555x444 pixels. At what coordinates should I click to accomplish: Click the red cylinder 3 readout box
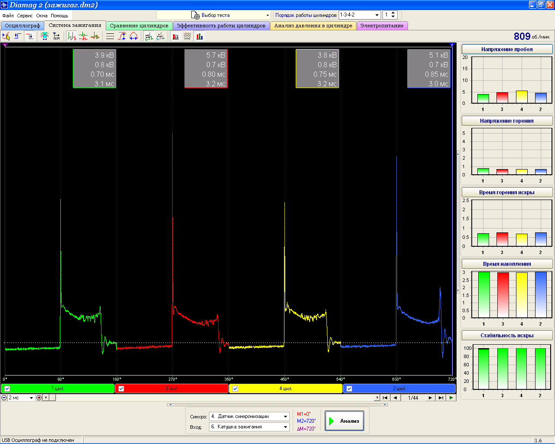pos(206,69)
